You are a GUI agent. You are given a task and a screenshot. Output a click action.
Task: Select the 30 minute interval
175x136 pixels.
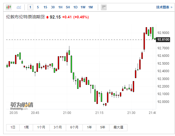click(53, 7)
